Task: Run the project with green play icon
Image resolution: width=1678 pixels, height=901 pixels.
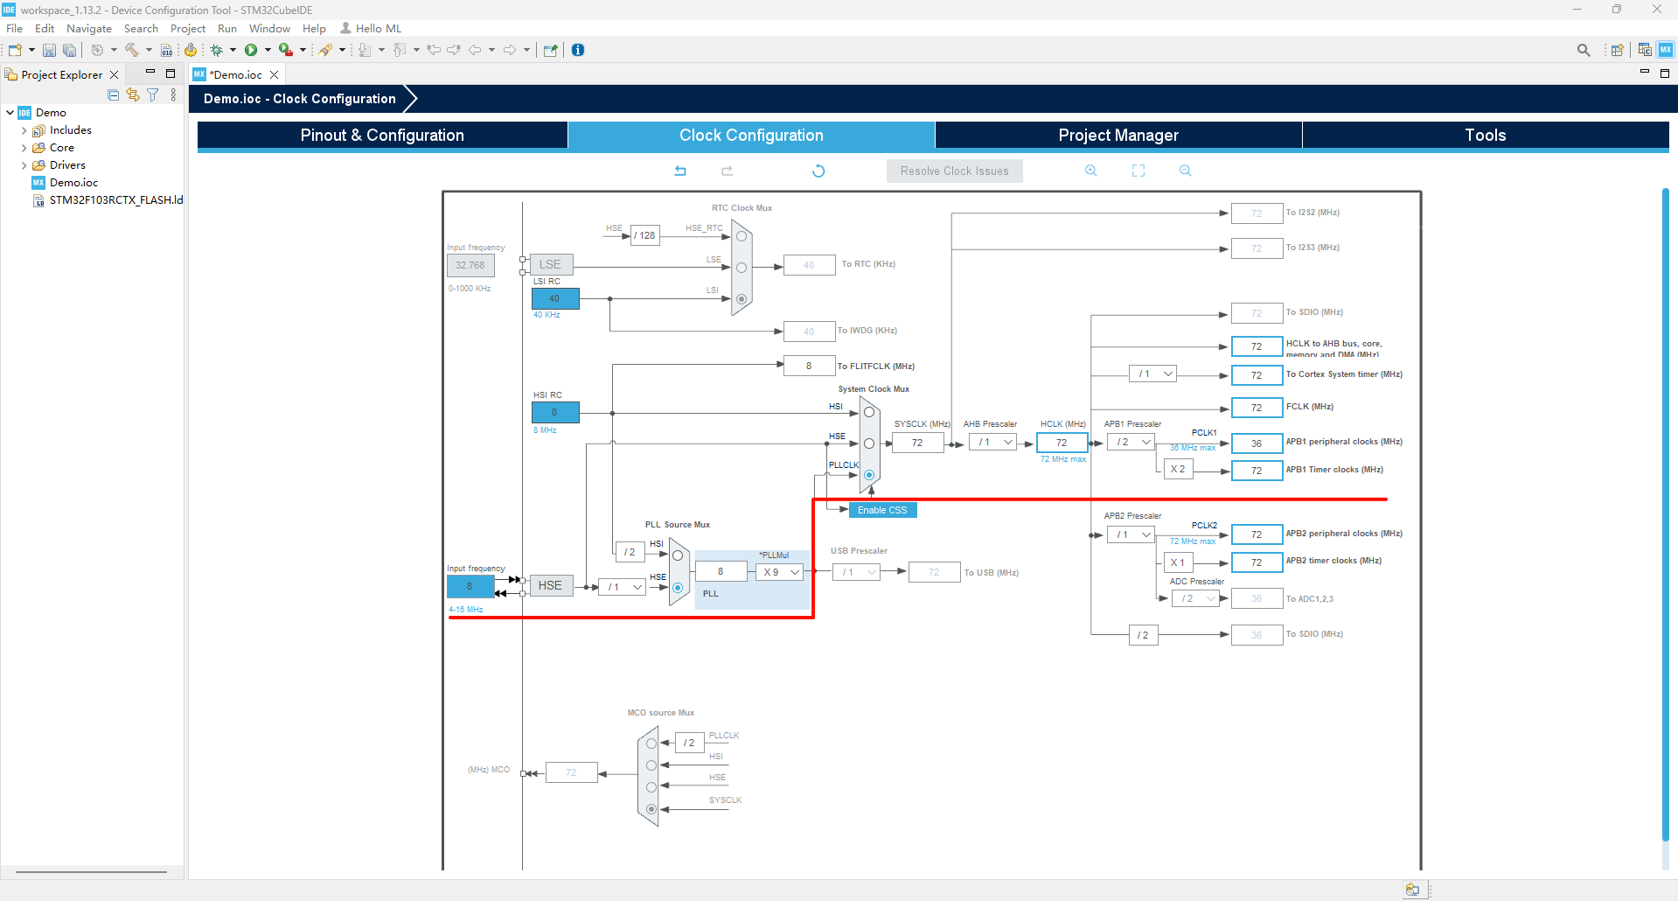Action: click(251, 50)
